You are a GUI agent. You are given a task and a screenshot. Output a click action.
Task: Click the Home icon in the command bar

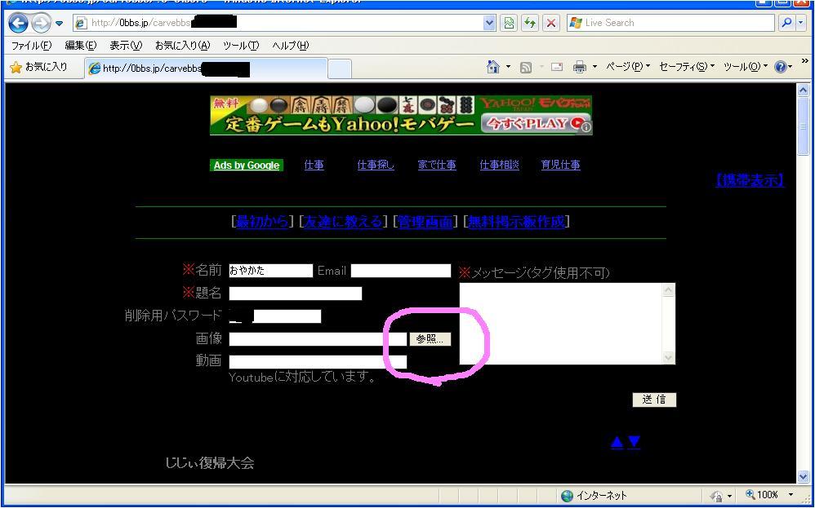pyautogui.click(x=493, y=67)
